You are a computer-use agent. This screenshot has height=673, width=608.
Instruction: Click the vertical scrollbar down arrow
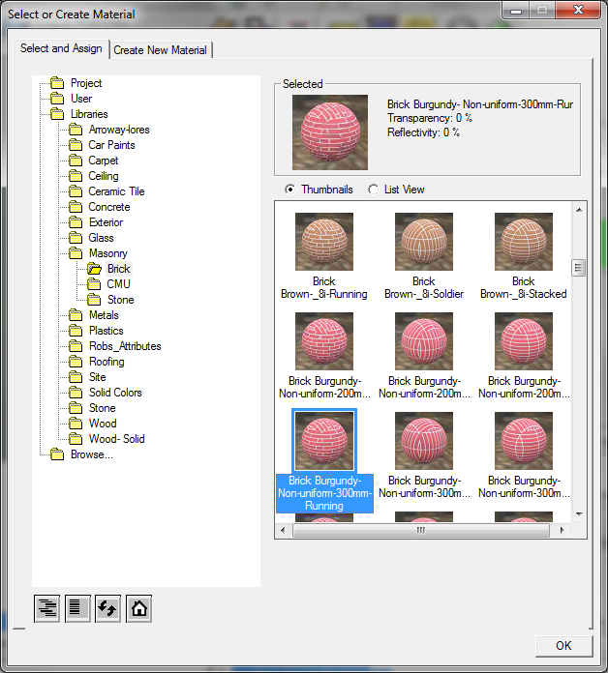click(x=579, y=514)
